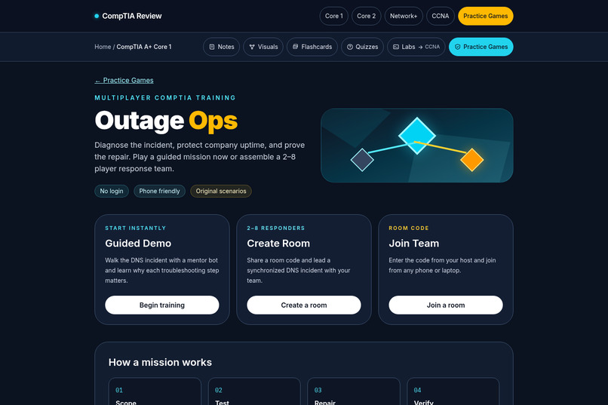This screenshot has width=608, height=405.
Task: Click the How a mission works heading
Action: click(x=160, y=362)
